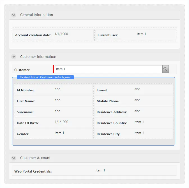189x188 pixels.
Task: Select the Web Portal Credentials label
Action: pyautogui.click(x=33, y=171)
